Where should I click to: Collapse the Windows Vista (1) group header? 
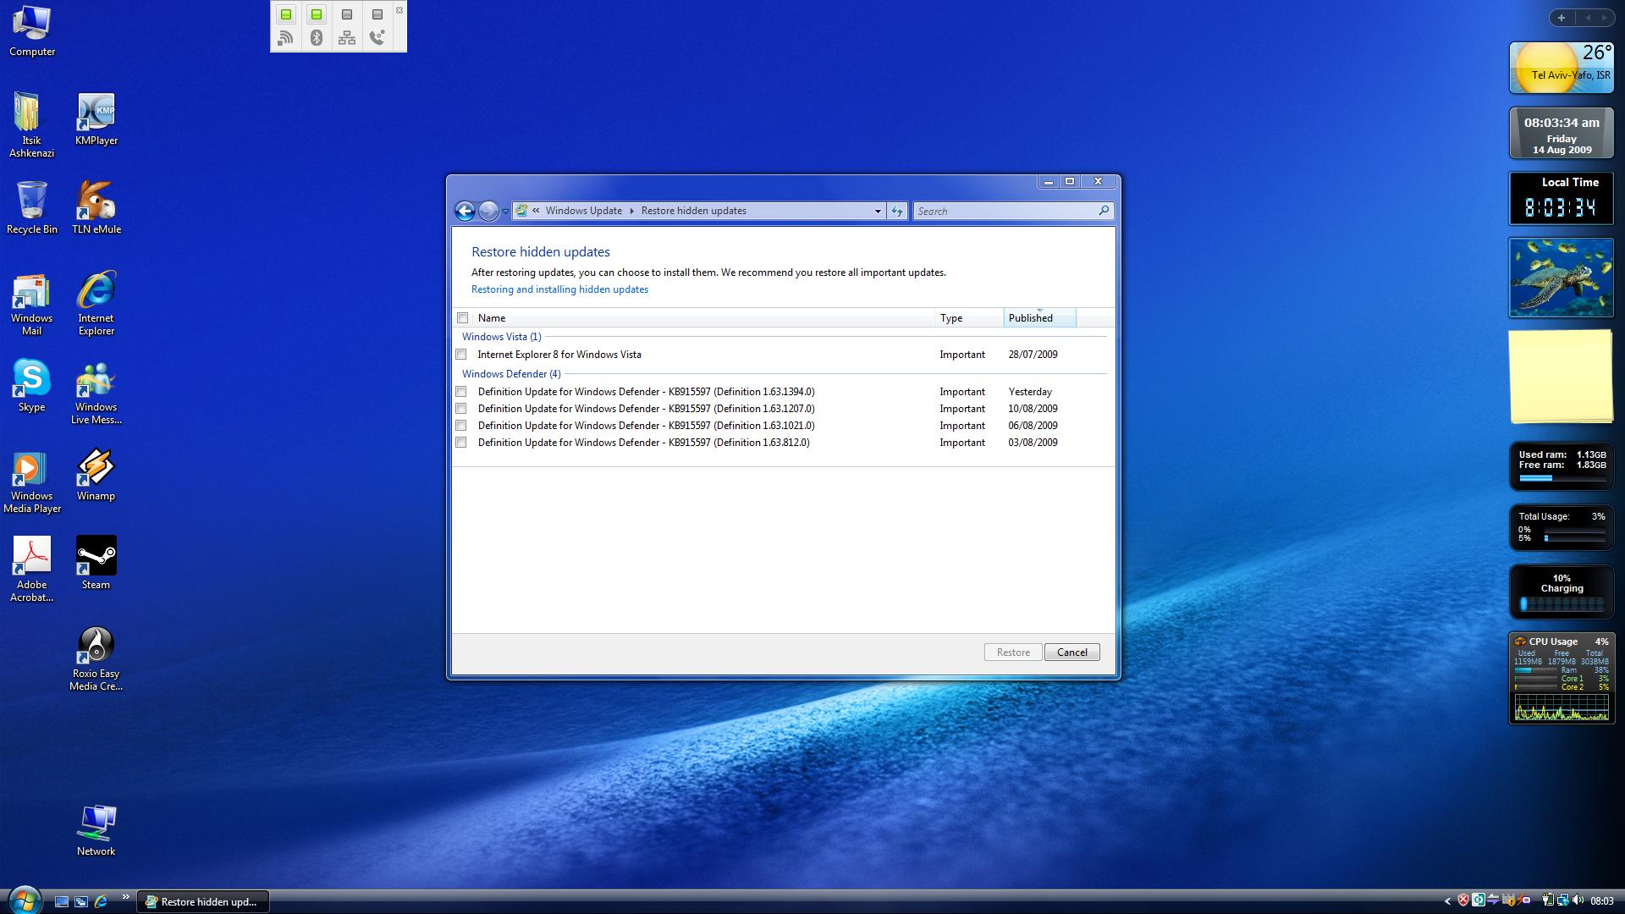pos(501,337)
